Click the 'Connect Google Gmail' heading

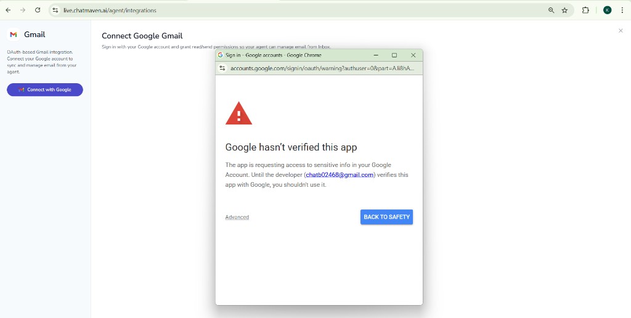point(142,36)
